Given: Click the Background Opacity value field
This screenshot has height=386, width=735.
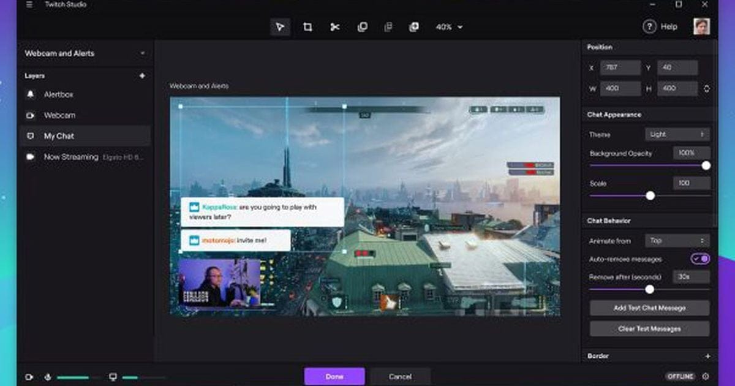Looking at the screenshot, I should click(692, 153).
